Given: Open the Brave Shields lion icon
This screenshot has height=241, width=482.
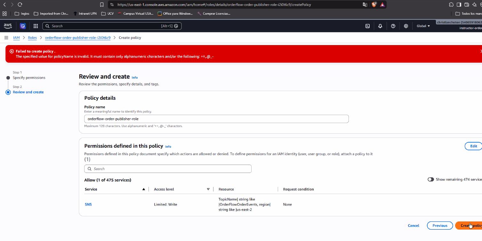Looking at the screenshot, I should point(374,5).
